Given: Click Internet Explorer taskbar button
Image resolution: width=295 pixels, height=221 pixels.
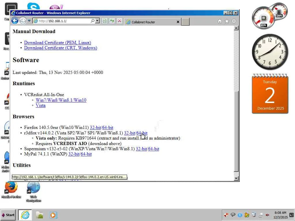Looking at the screenshot, I should (25, 215).
